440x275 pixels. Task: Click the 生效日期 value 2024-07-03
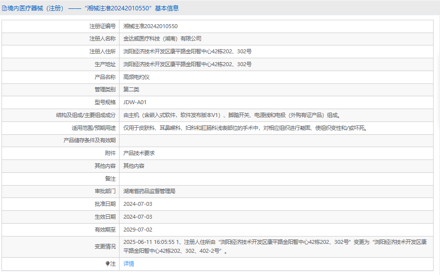(x=138, y=217)
